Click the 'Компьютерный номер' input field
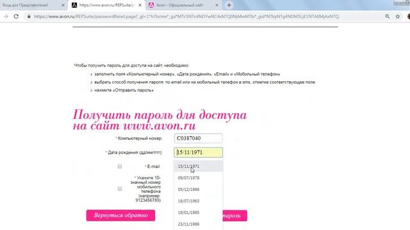The image size is (410, 230). 198,138
